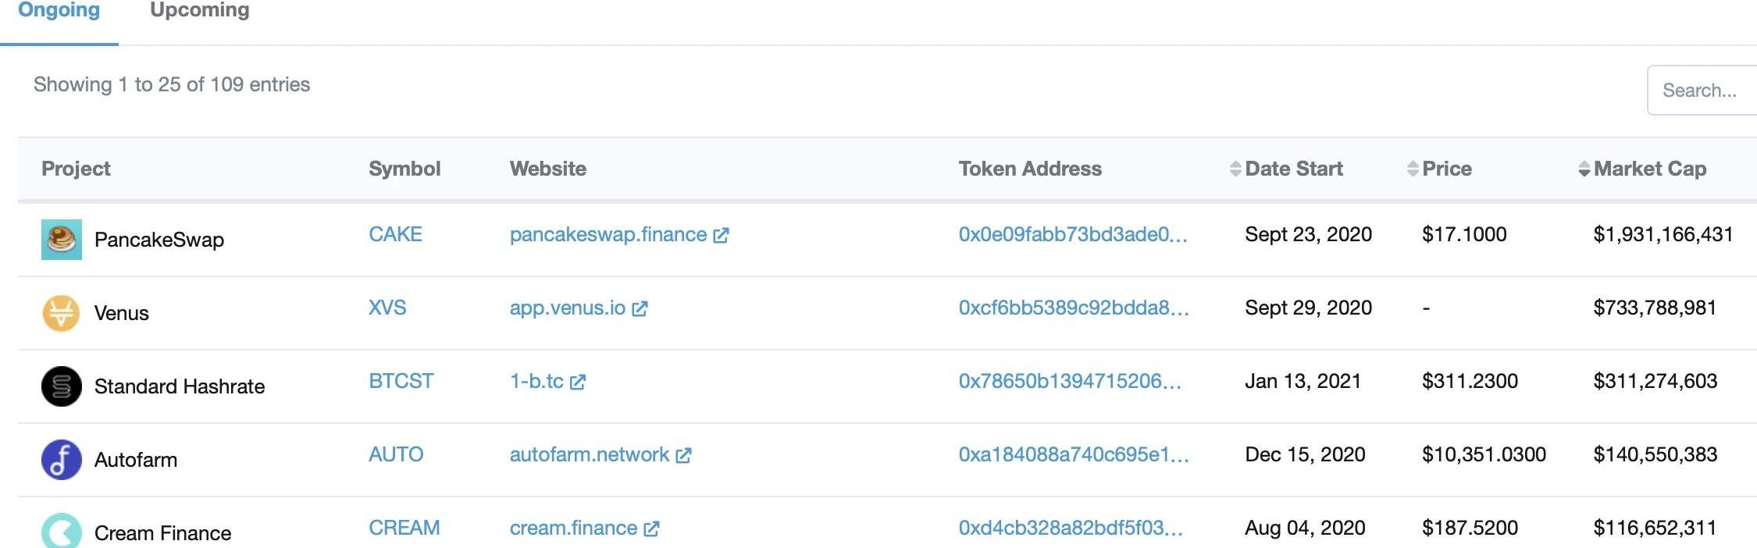Click the Date Start sort arrows icon
Viewport: 1757px width, 548px height.
click(x=1235, y=169)
